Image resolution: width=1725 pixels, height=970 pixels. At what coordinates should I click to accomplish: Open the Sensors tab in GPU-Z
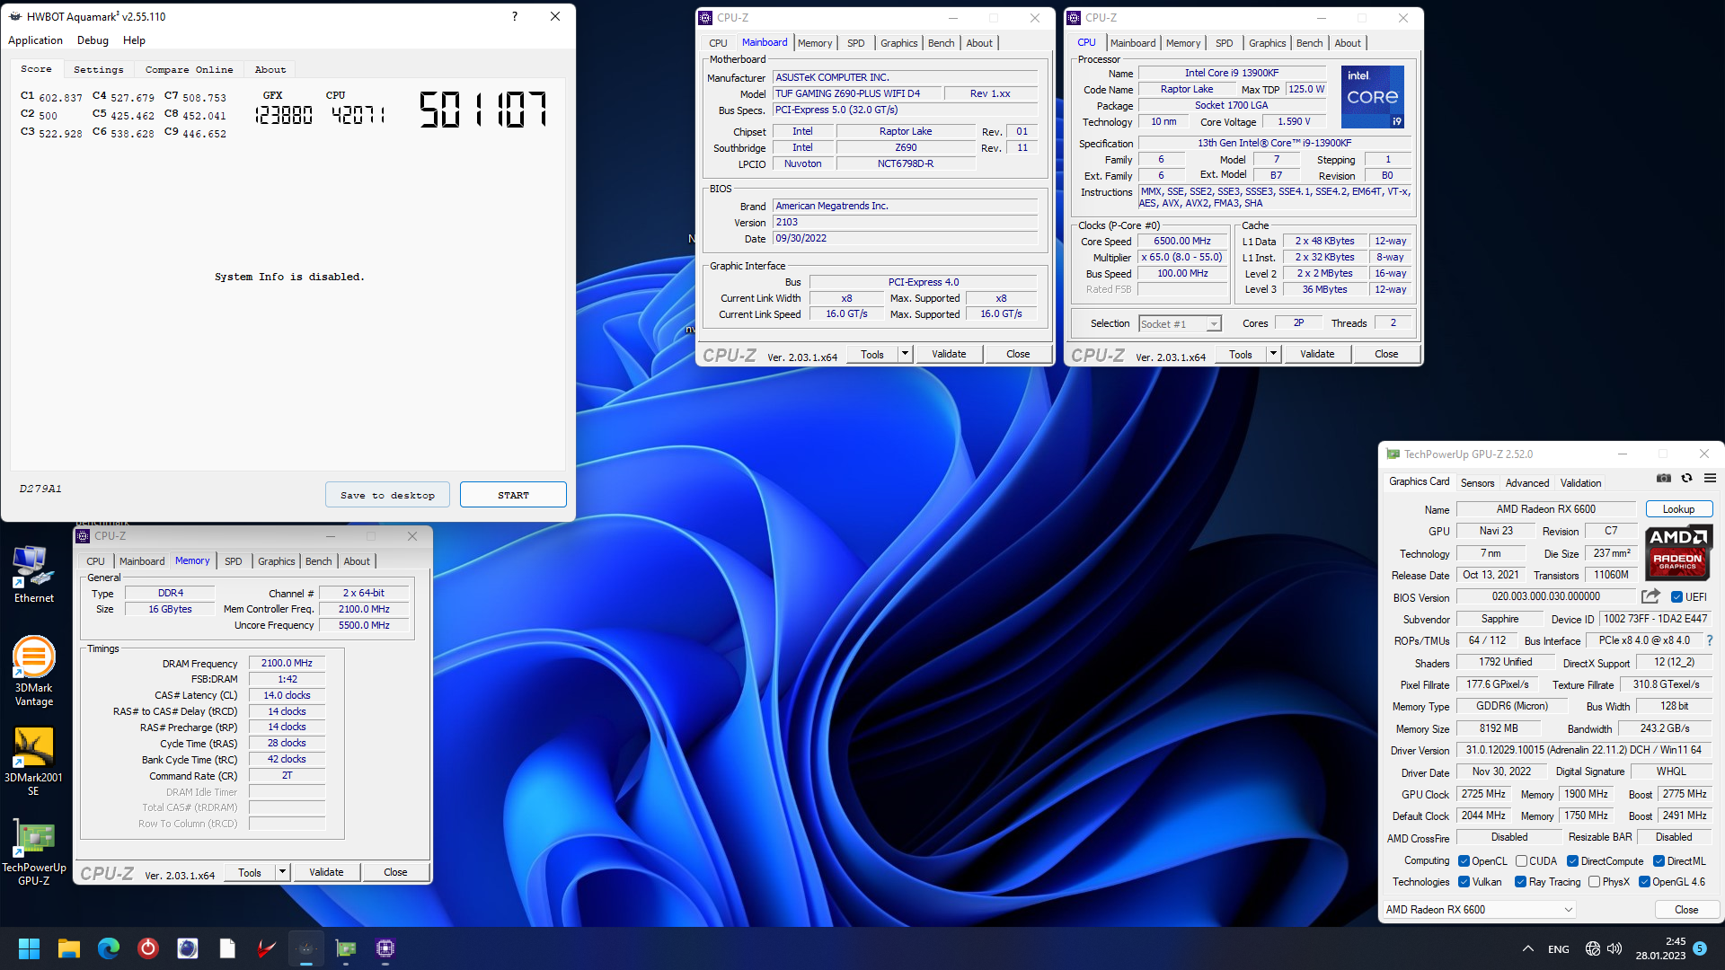1477,483
